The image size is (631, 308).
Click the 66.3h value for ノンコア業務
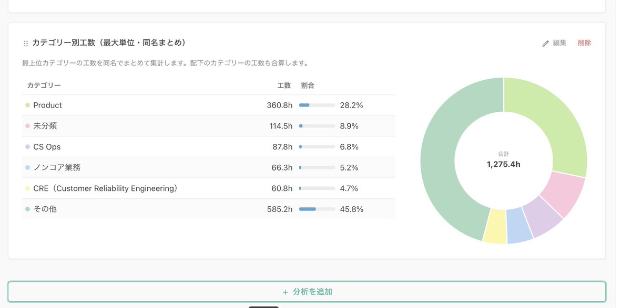[282, 167]
